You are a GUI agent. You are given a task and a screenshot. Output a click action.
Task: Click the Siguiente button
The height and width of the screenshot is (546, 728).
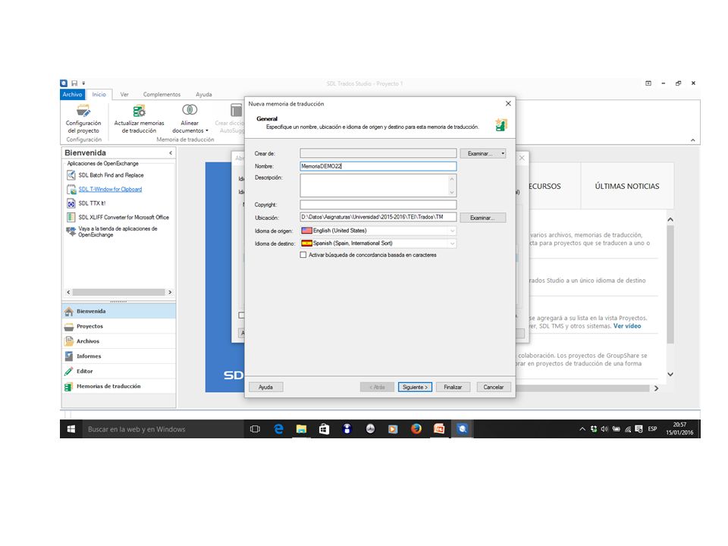415,388
